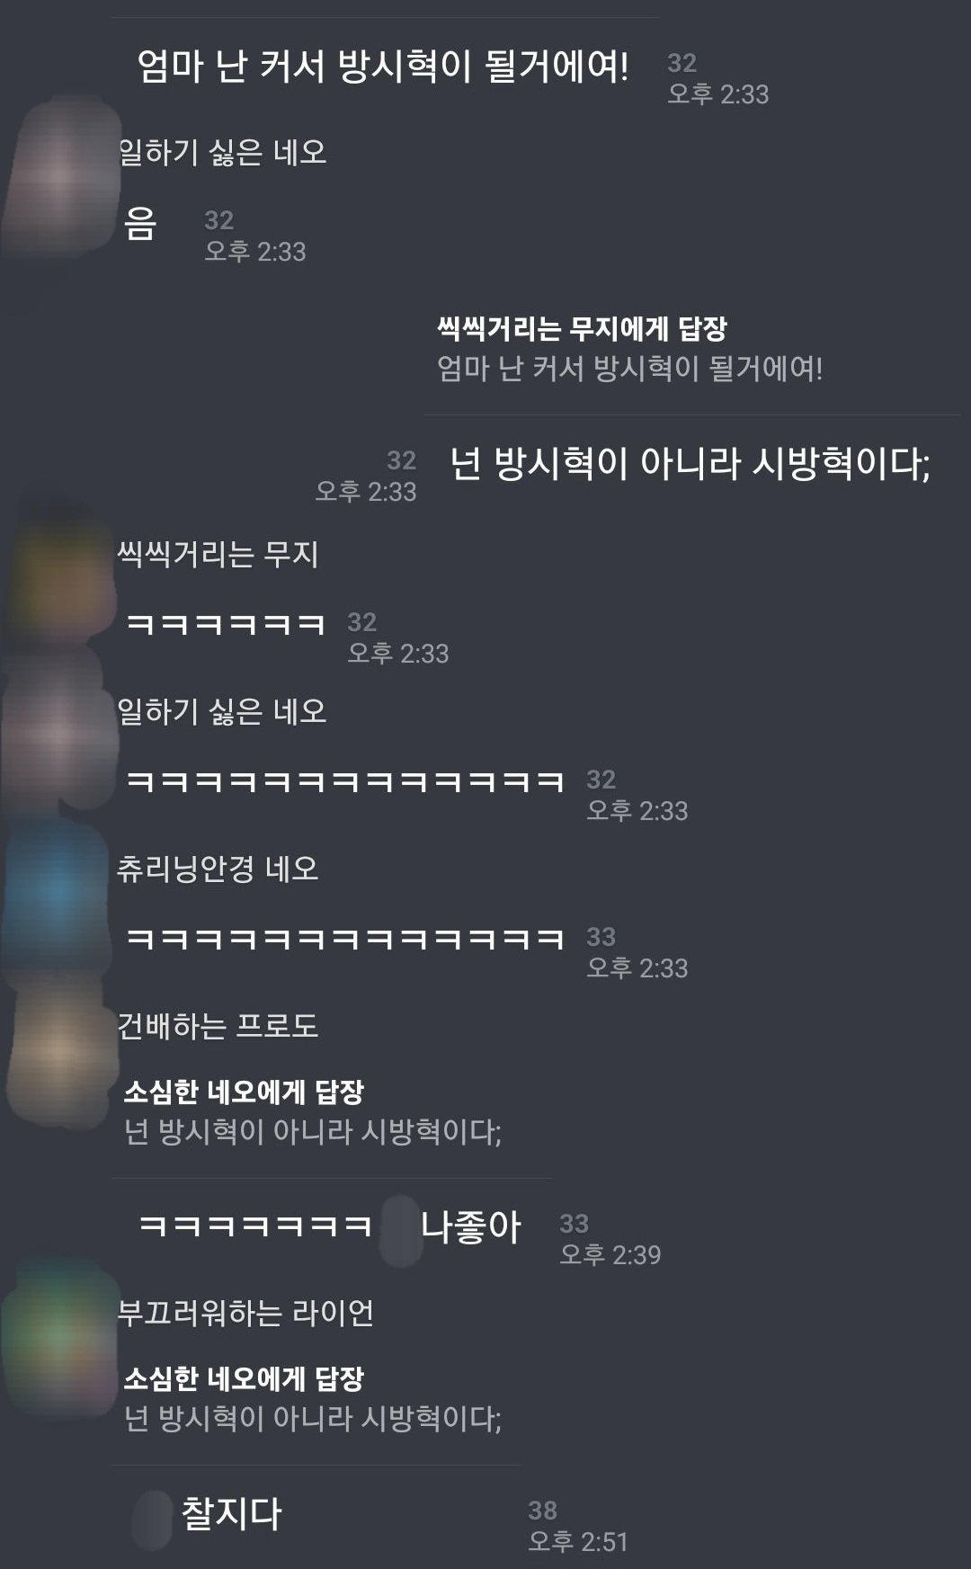Tap the blurred emoticon before 찰지다

click(151, 1520)
